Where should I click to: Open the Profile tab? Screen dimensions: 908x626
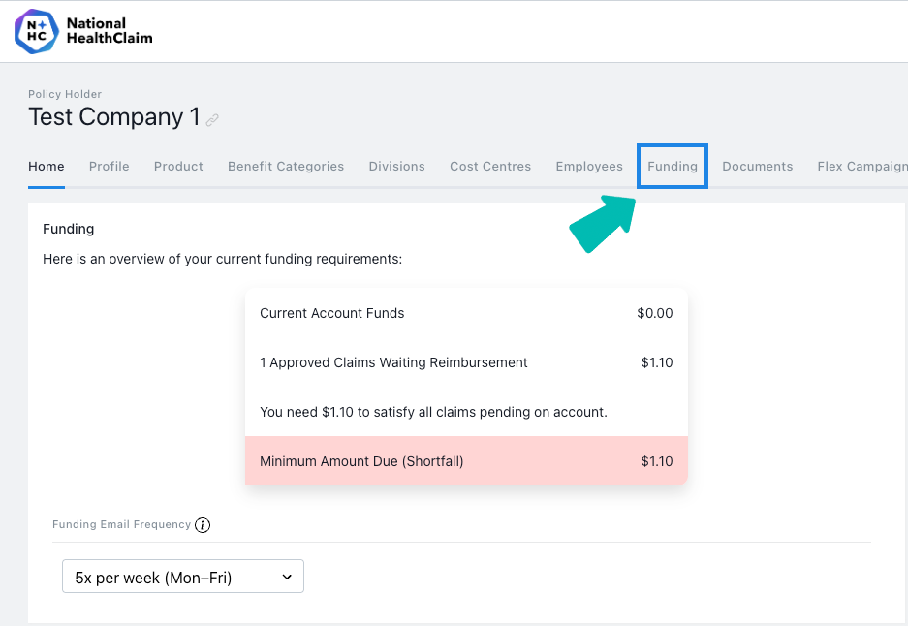click(109, 167)
